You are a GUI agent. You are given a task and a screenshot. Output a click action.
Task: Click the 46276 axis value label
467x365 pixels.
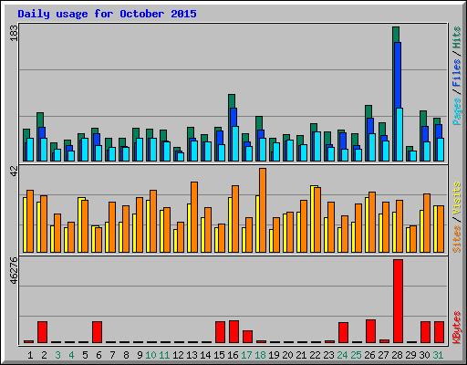click(14, 271)
